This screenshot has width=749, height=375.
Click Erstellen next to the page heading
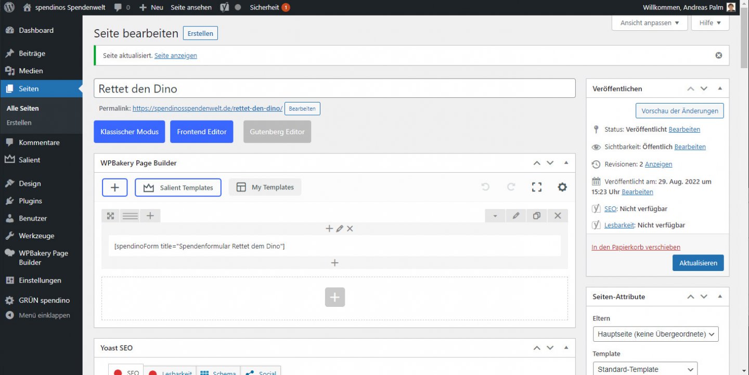(200, 33)
